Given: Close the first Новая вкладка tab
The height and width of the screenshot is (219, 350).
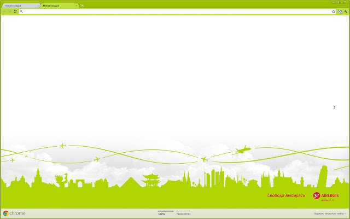Looking at the screenshot, I should (x=38, y=5).
